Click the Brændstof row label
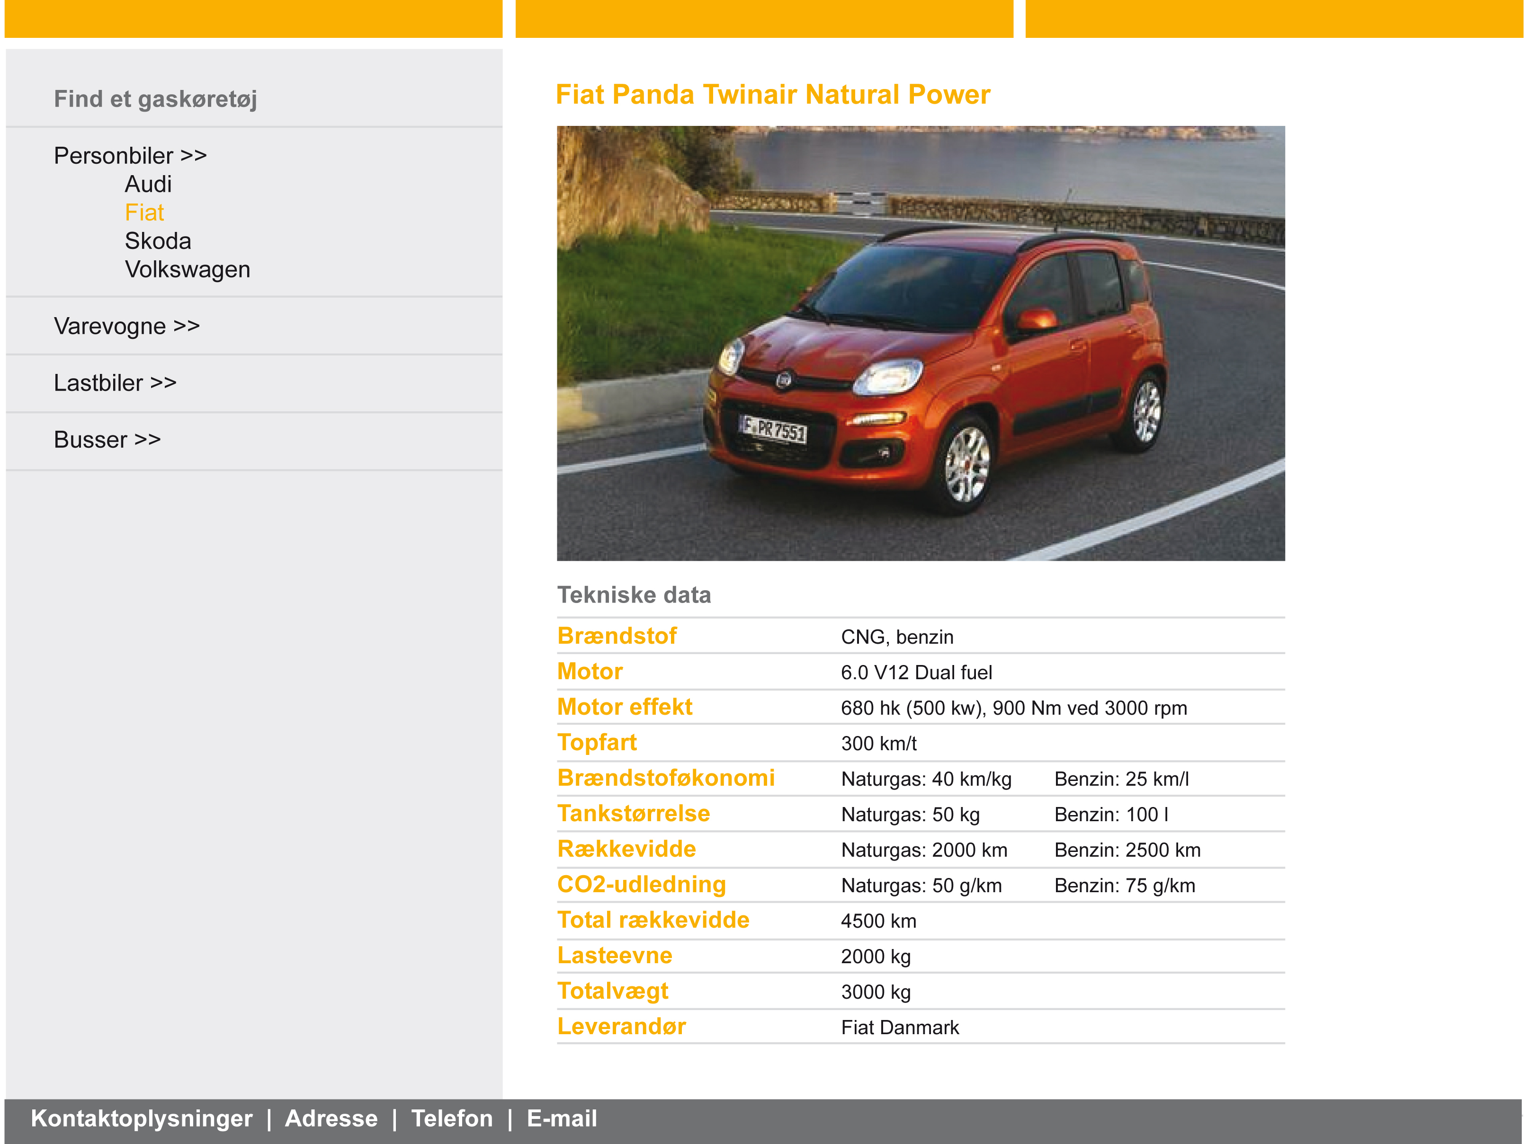Image resolution: width=1529 pixels, height=1144 pixels. point(617,636)
